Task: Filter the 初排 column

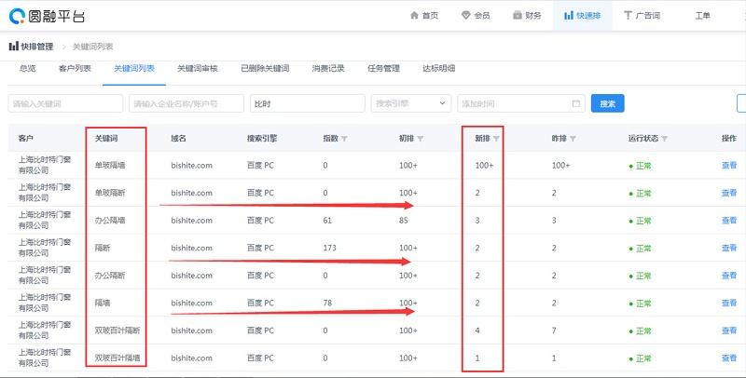Action: [x=421, y=139]
